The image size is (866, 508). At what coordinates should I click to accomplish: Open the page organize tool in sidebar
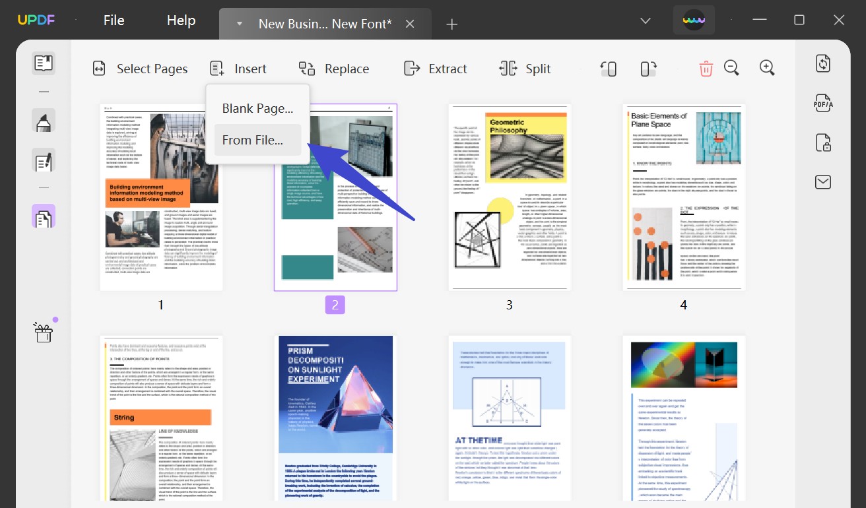click(43, 215)
